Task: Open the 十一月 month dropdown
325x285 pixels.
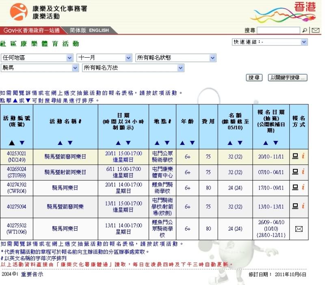Action: click(104, 58)
